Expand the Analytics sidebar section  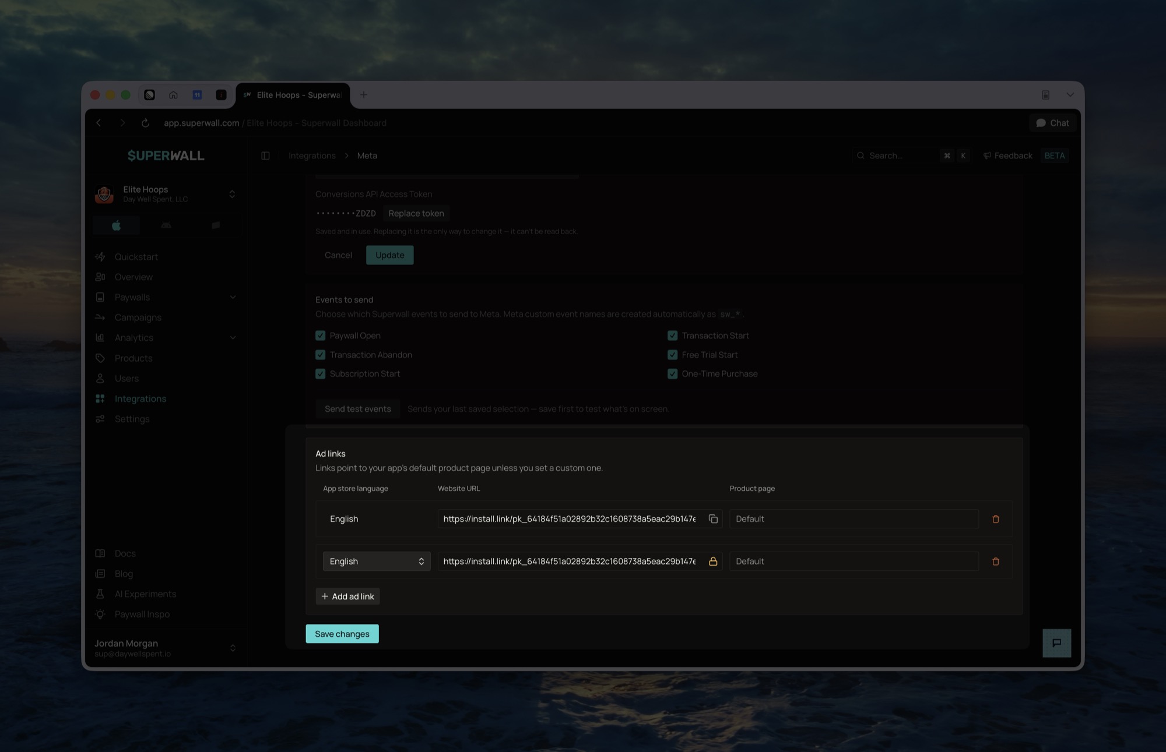point(233,338)
